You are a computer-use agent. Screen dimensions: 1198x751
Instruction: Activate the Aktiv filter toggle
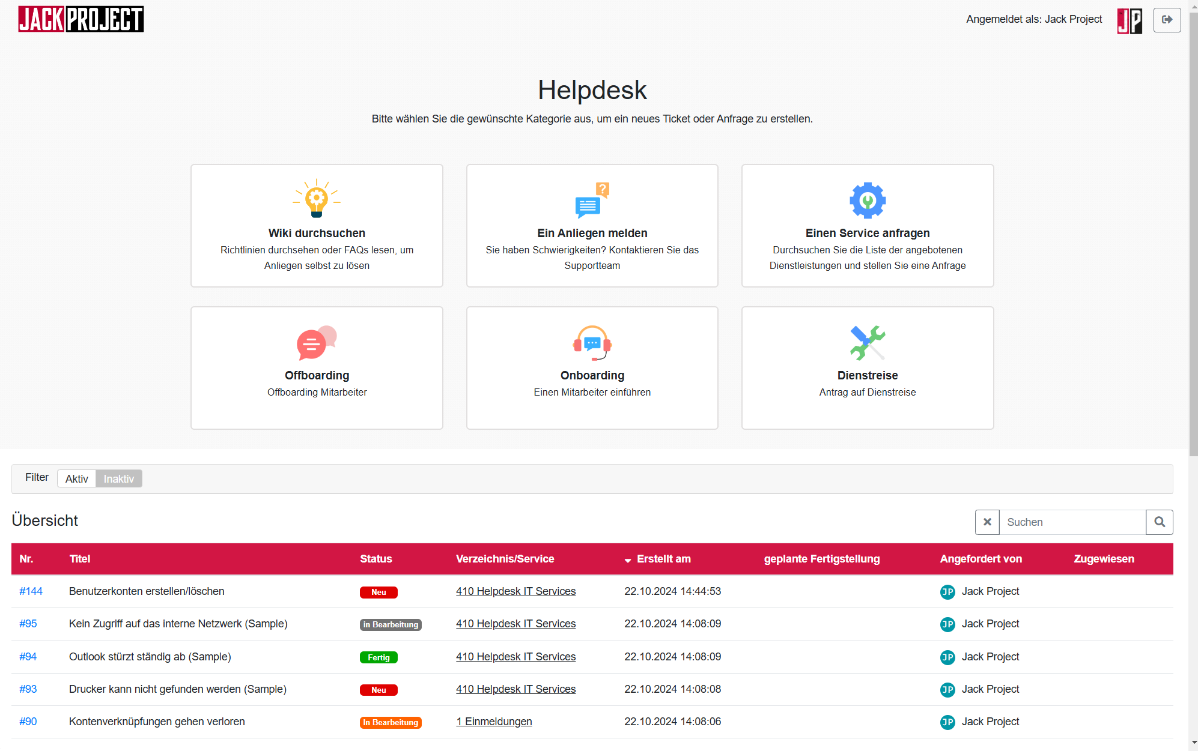pyautogui.click(x=76, y=478)
